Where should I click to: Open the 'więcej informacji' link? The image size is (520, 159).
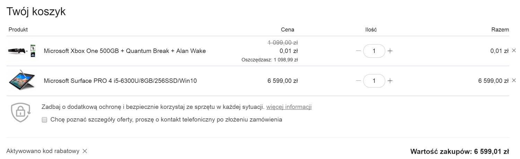[x=289, y=107]
